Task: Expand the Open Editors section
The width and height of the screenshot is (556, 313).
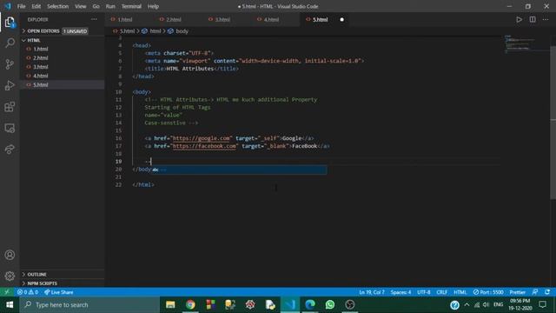Action: (43, 31)
